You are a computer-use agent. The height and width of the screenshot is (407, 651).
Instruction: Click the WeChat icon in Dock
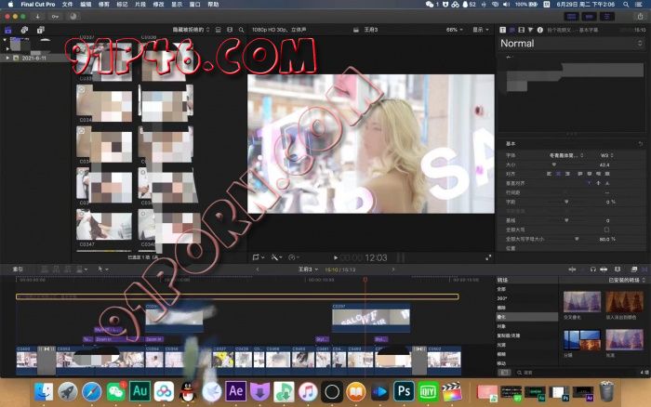point(116,391)
